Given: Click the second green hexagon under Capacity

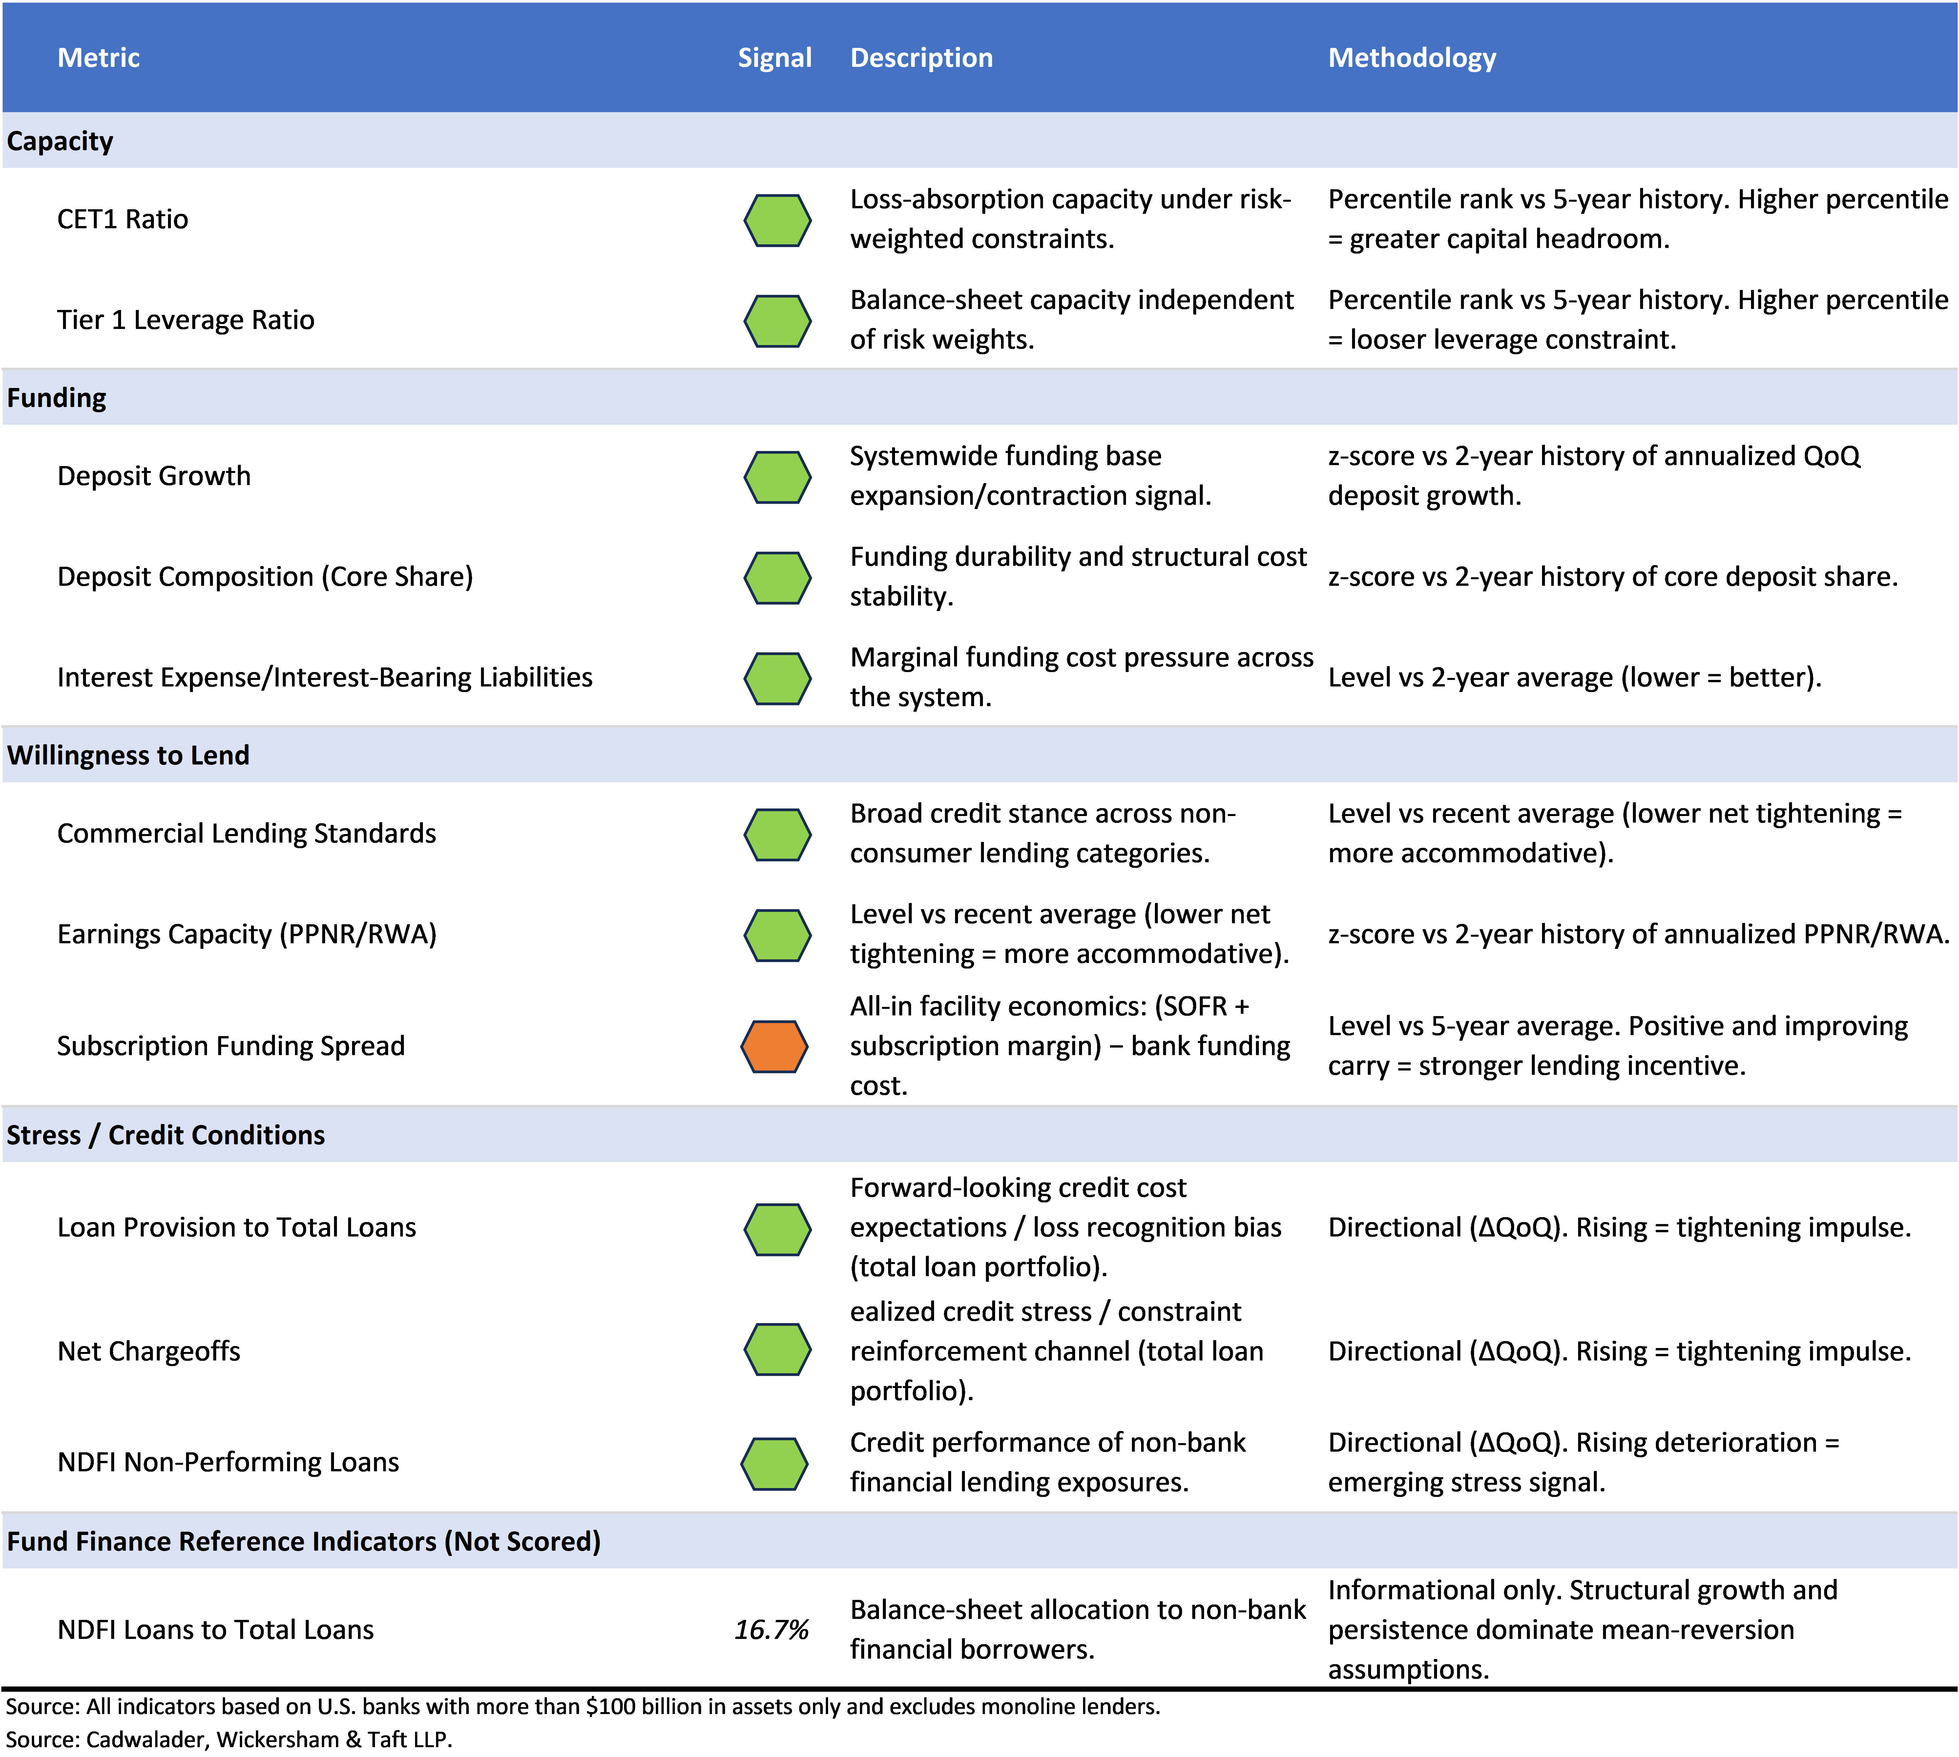Looking at the screenshot, I should pos(777,321).
